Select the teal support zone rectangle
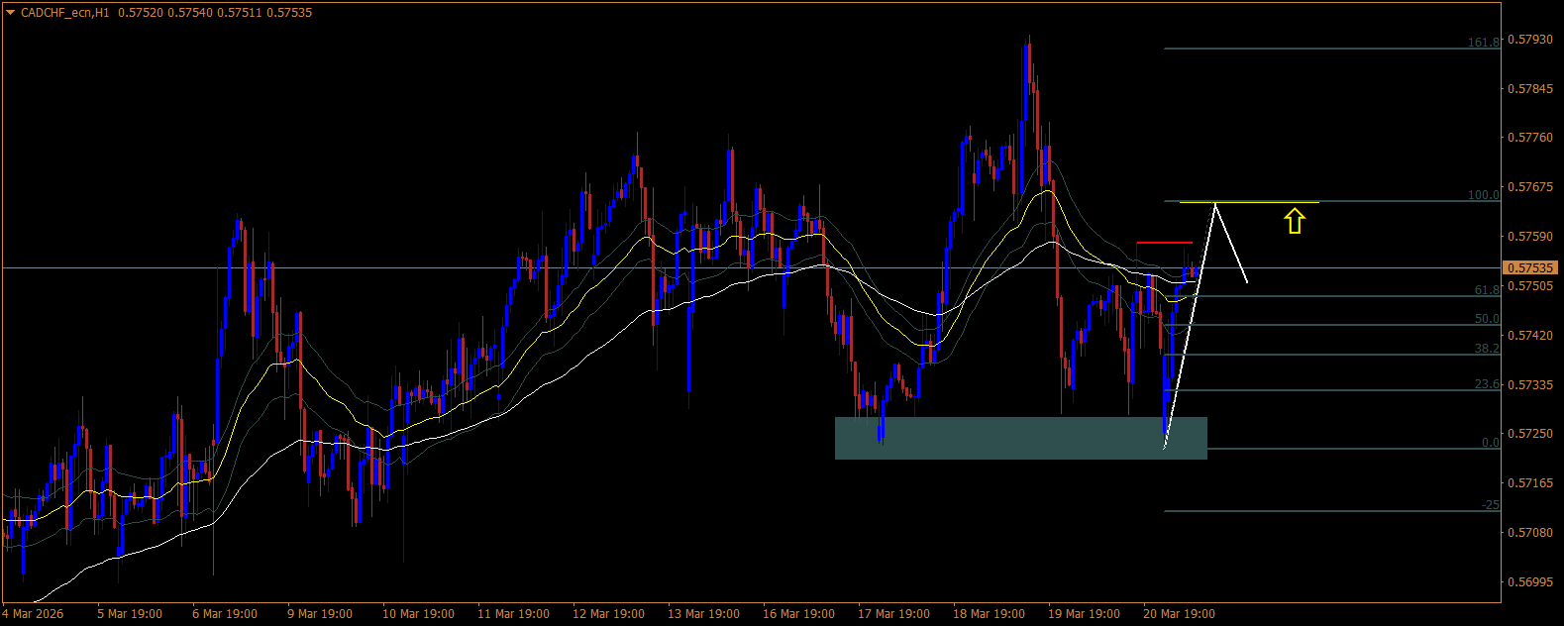 1021,438
